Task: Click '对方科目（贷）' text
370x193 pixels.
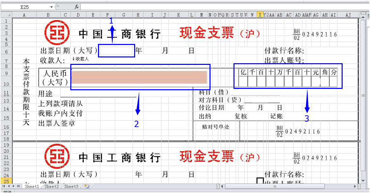Action: [x=221, y=100]
